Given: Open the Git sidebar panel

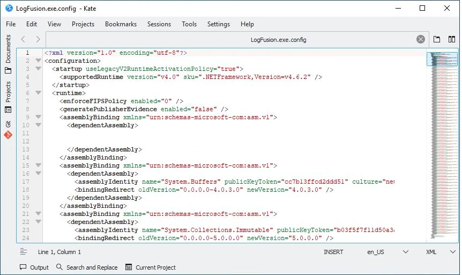Looking at the screenshot, I should (x=8, y=129).
